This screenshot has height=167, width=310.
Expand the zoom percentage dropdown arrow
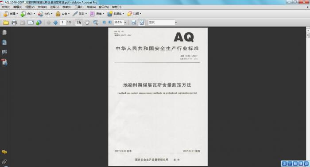pyautogui.click(x=125, y=23)
